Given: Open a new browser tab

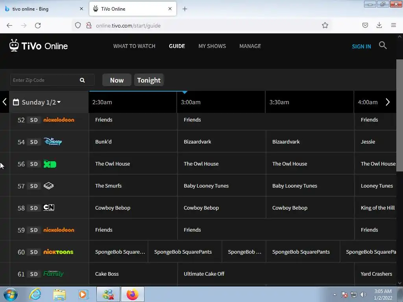Looking at the screenshot, I should 185,9.
